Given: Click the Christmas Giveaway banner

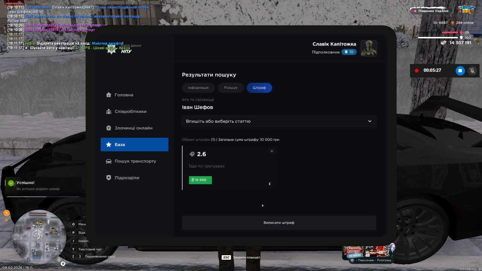Looking at the screenshot, I should point(368,251).
